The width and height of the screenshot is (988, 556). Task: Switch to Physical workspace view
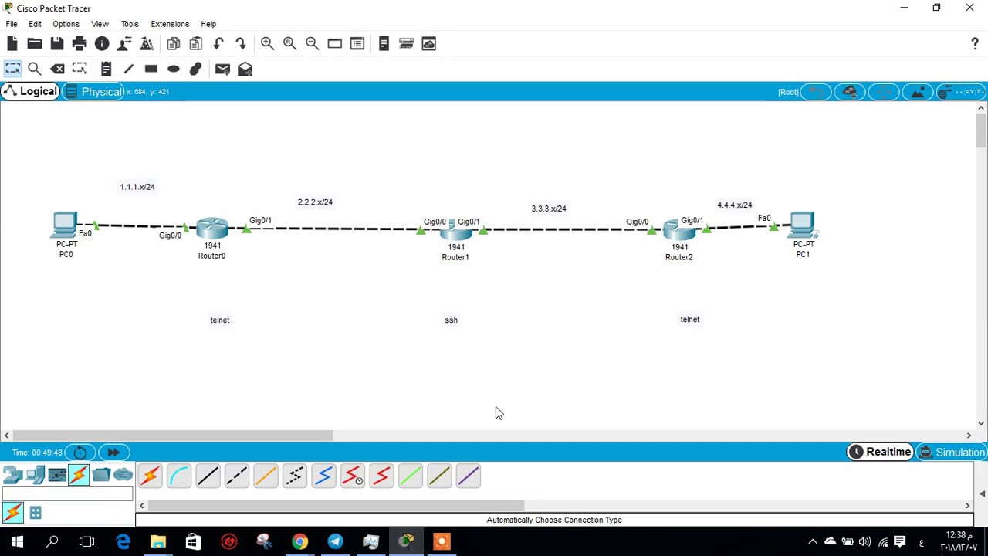[93, 91]
